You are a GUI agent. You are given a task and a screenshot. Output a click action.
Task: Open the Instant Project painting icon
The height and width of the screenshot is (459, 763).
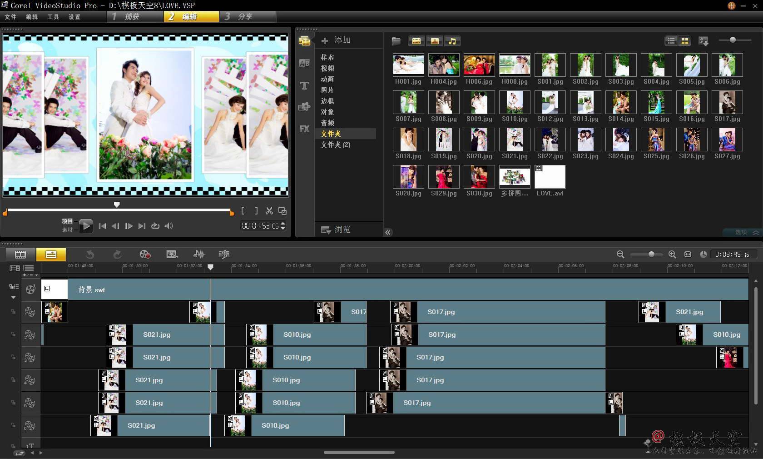(x=172, y=254)
